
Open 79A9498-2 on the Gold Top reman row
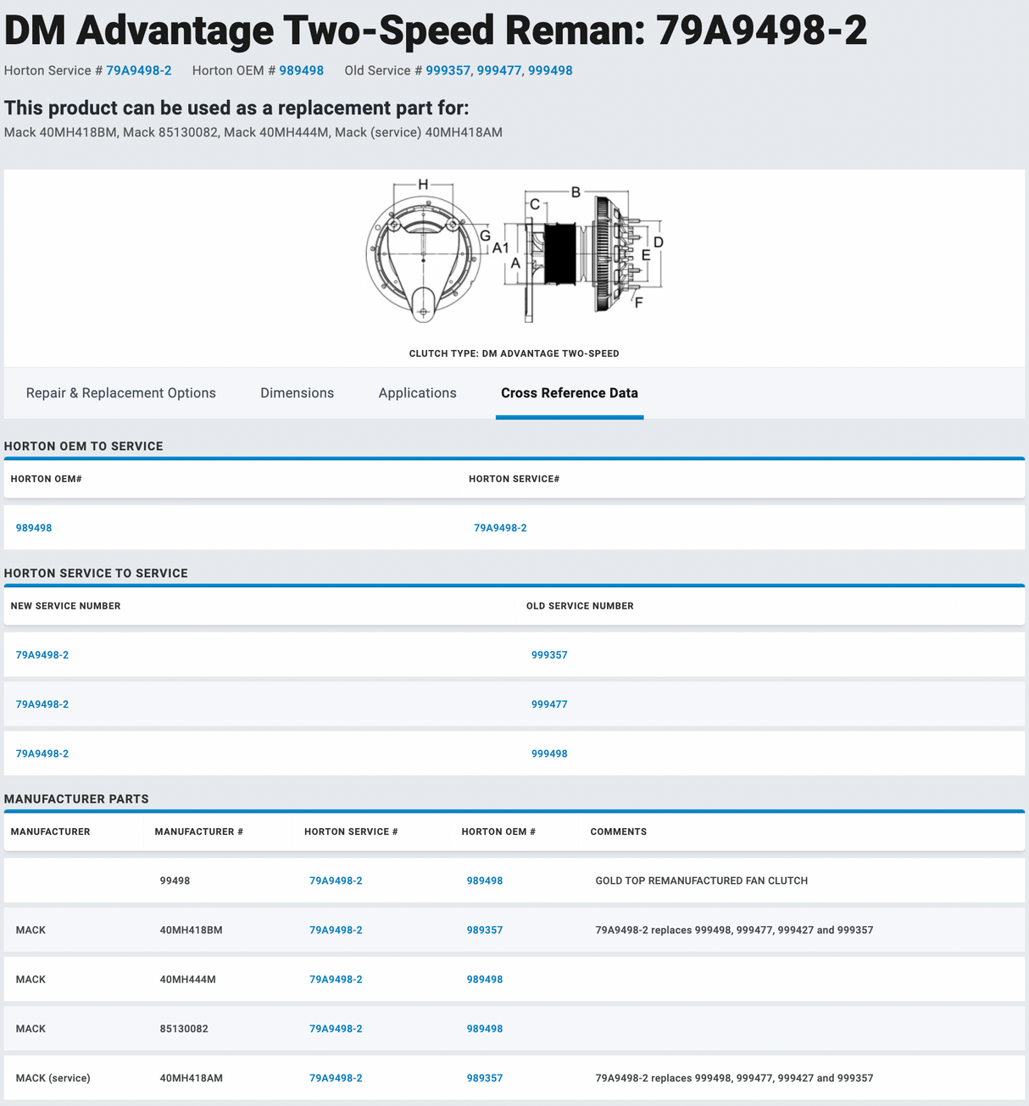[x=336, y=881]
